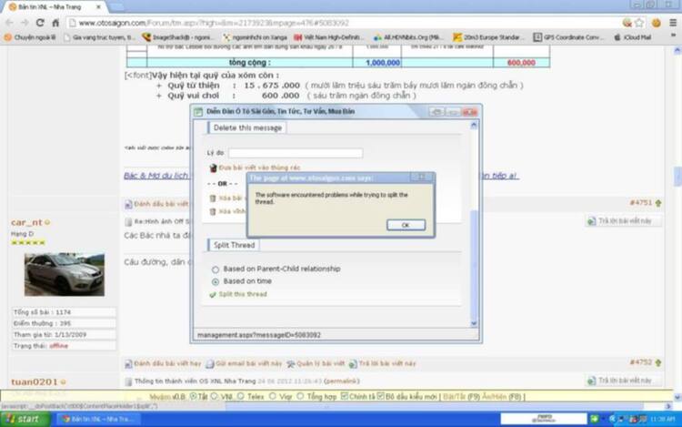Screen dimensions: 682x427
Task: Select the 'Delete this message' tab
Action: point(247,127)
